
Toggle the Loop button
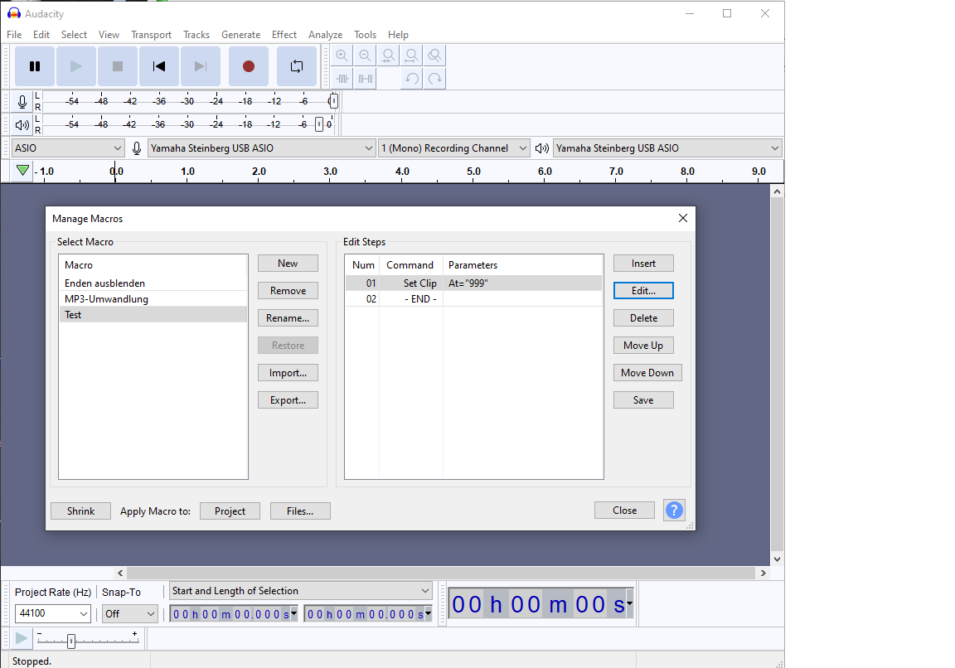(297, 66)
